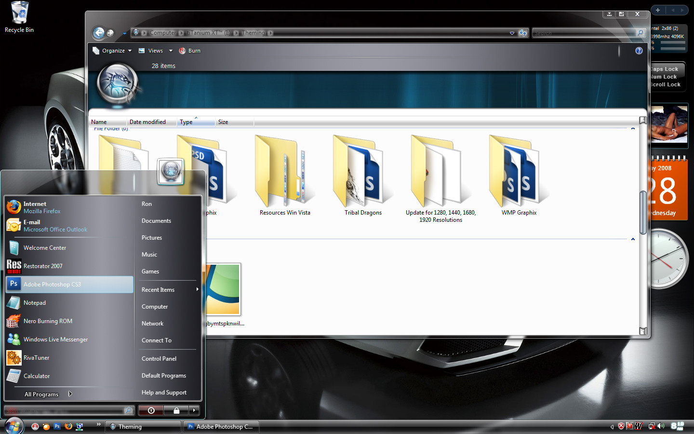Open Explorer Help question mark icon
This screenshot has width=694, height=434.
pos(639,51)
